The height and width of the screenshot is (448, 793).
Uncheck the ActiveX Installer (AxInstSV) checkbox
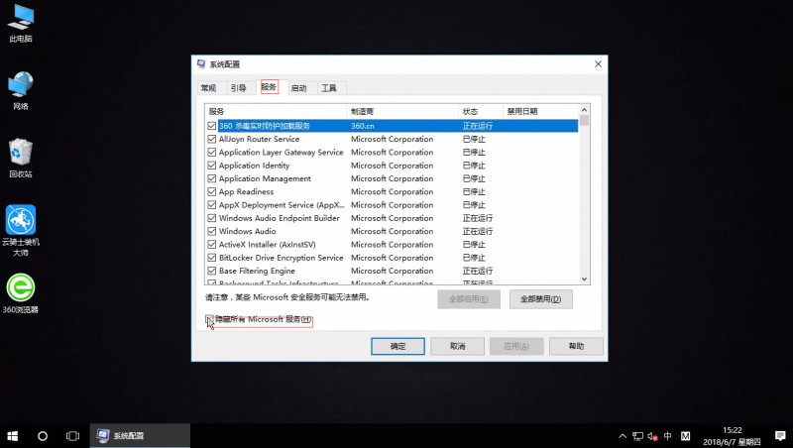pyautogui.click(x=212, y=244)
